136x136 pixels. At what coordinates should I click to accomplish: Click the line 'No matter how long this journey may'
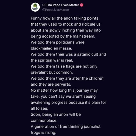64,91
